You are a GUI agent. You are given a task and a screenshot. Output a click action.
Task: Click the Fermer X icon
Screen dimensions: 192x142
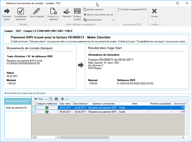click(x=154, y=11)
